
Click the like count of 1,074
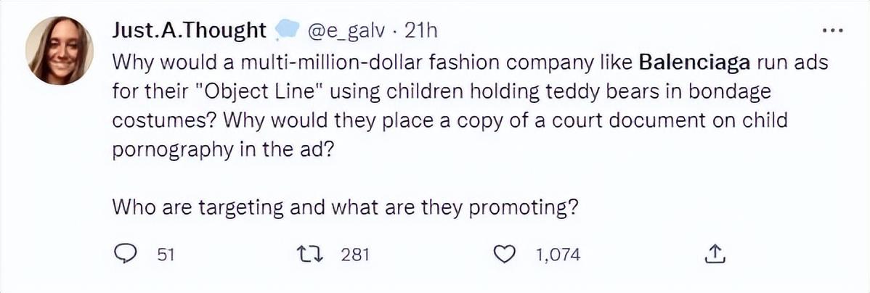click(558, 254)
